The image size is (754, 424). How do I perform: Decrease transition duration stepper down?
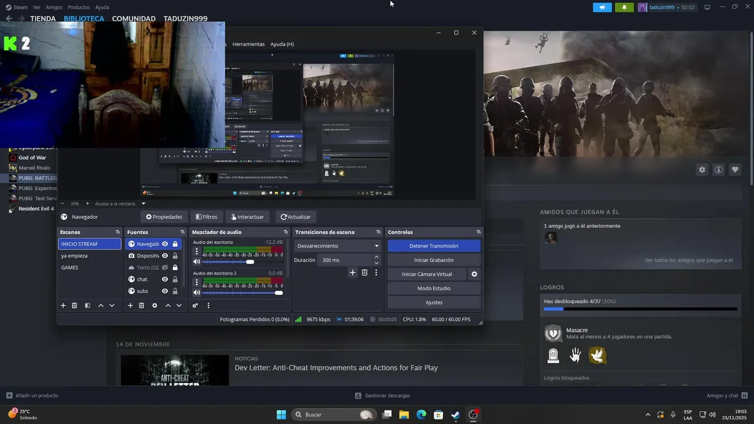376,263
